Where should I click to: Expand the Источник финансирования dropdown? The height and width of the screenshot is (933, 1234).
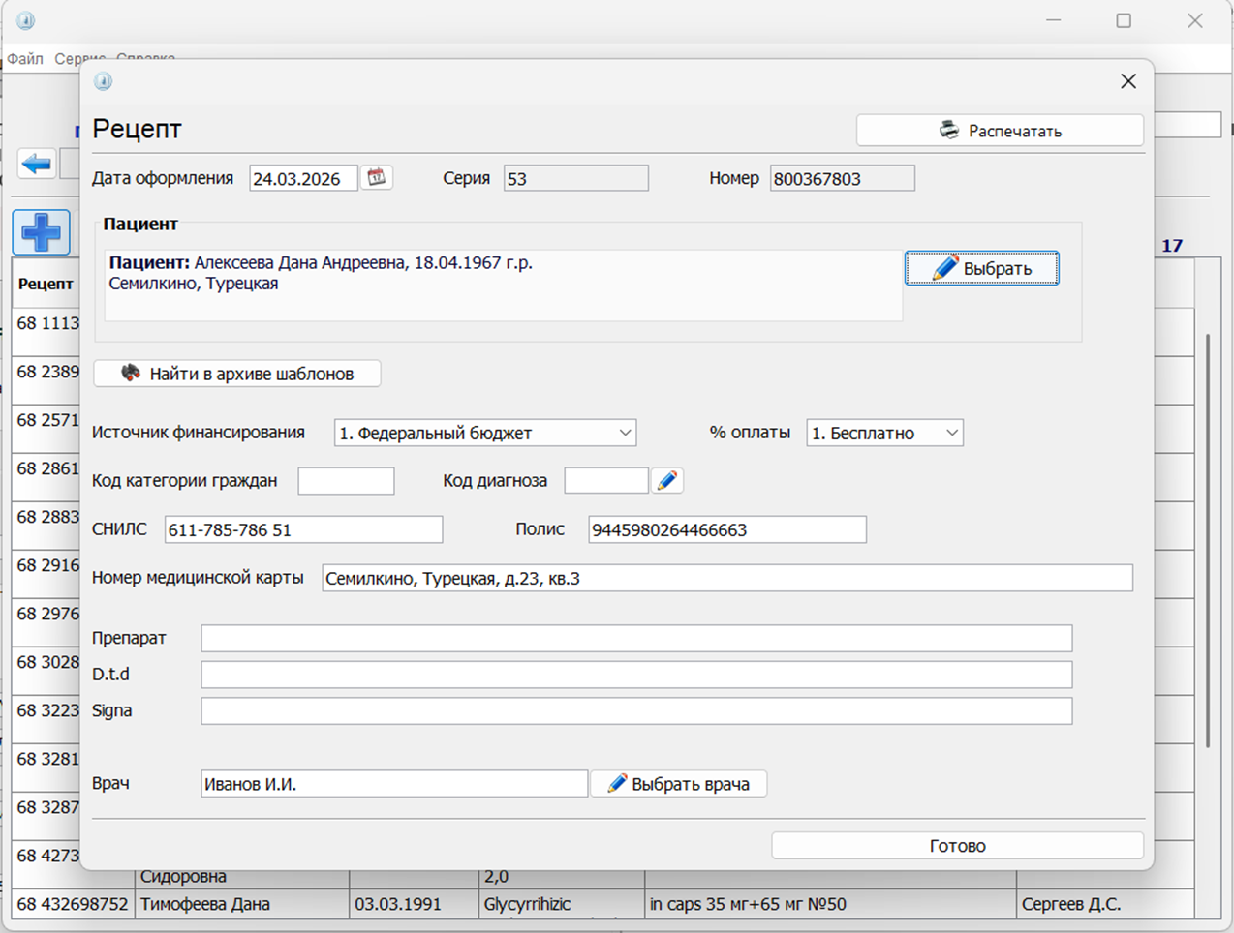(484, 433)
